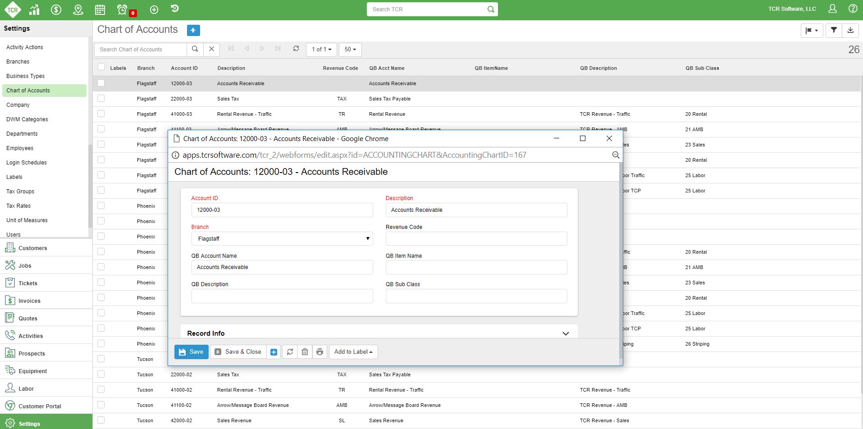Sort by Account ID column header
This screenshot has height=429, width=863.
(184, 68)
